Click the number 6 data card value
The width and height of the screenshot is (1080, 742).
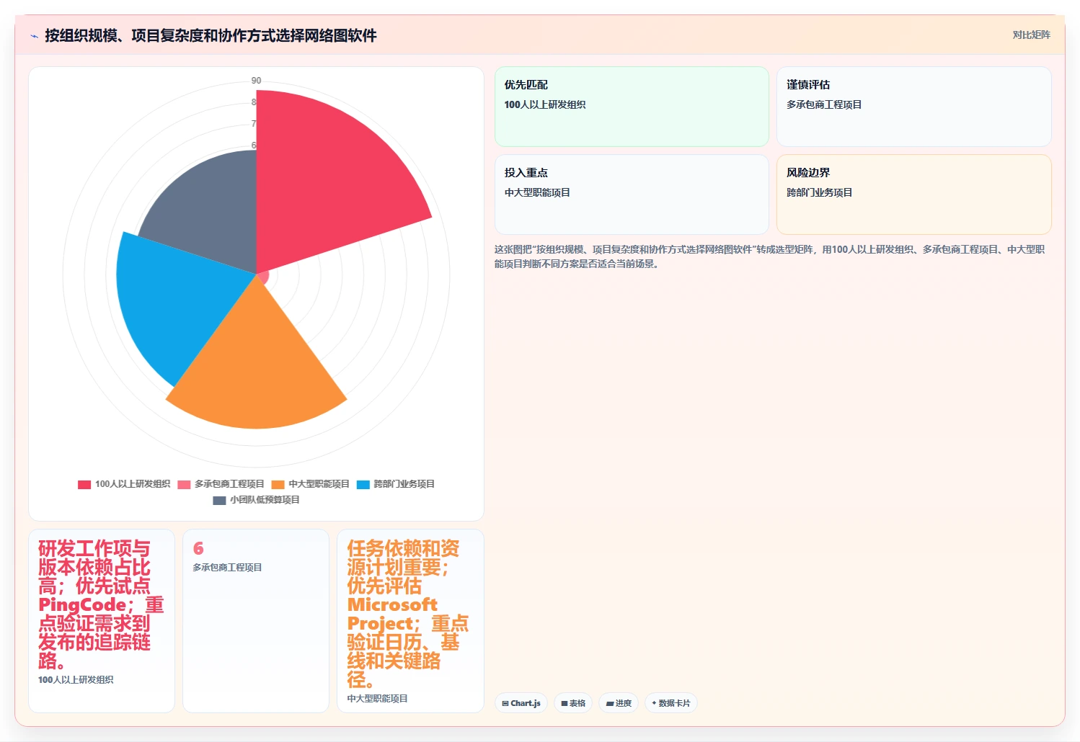click(x=198, y=548)
